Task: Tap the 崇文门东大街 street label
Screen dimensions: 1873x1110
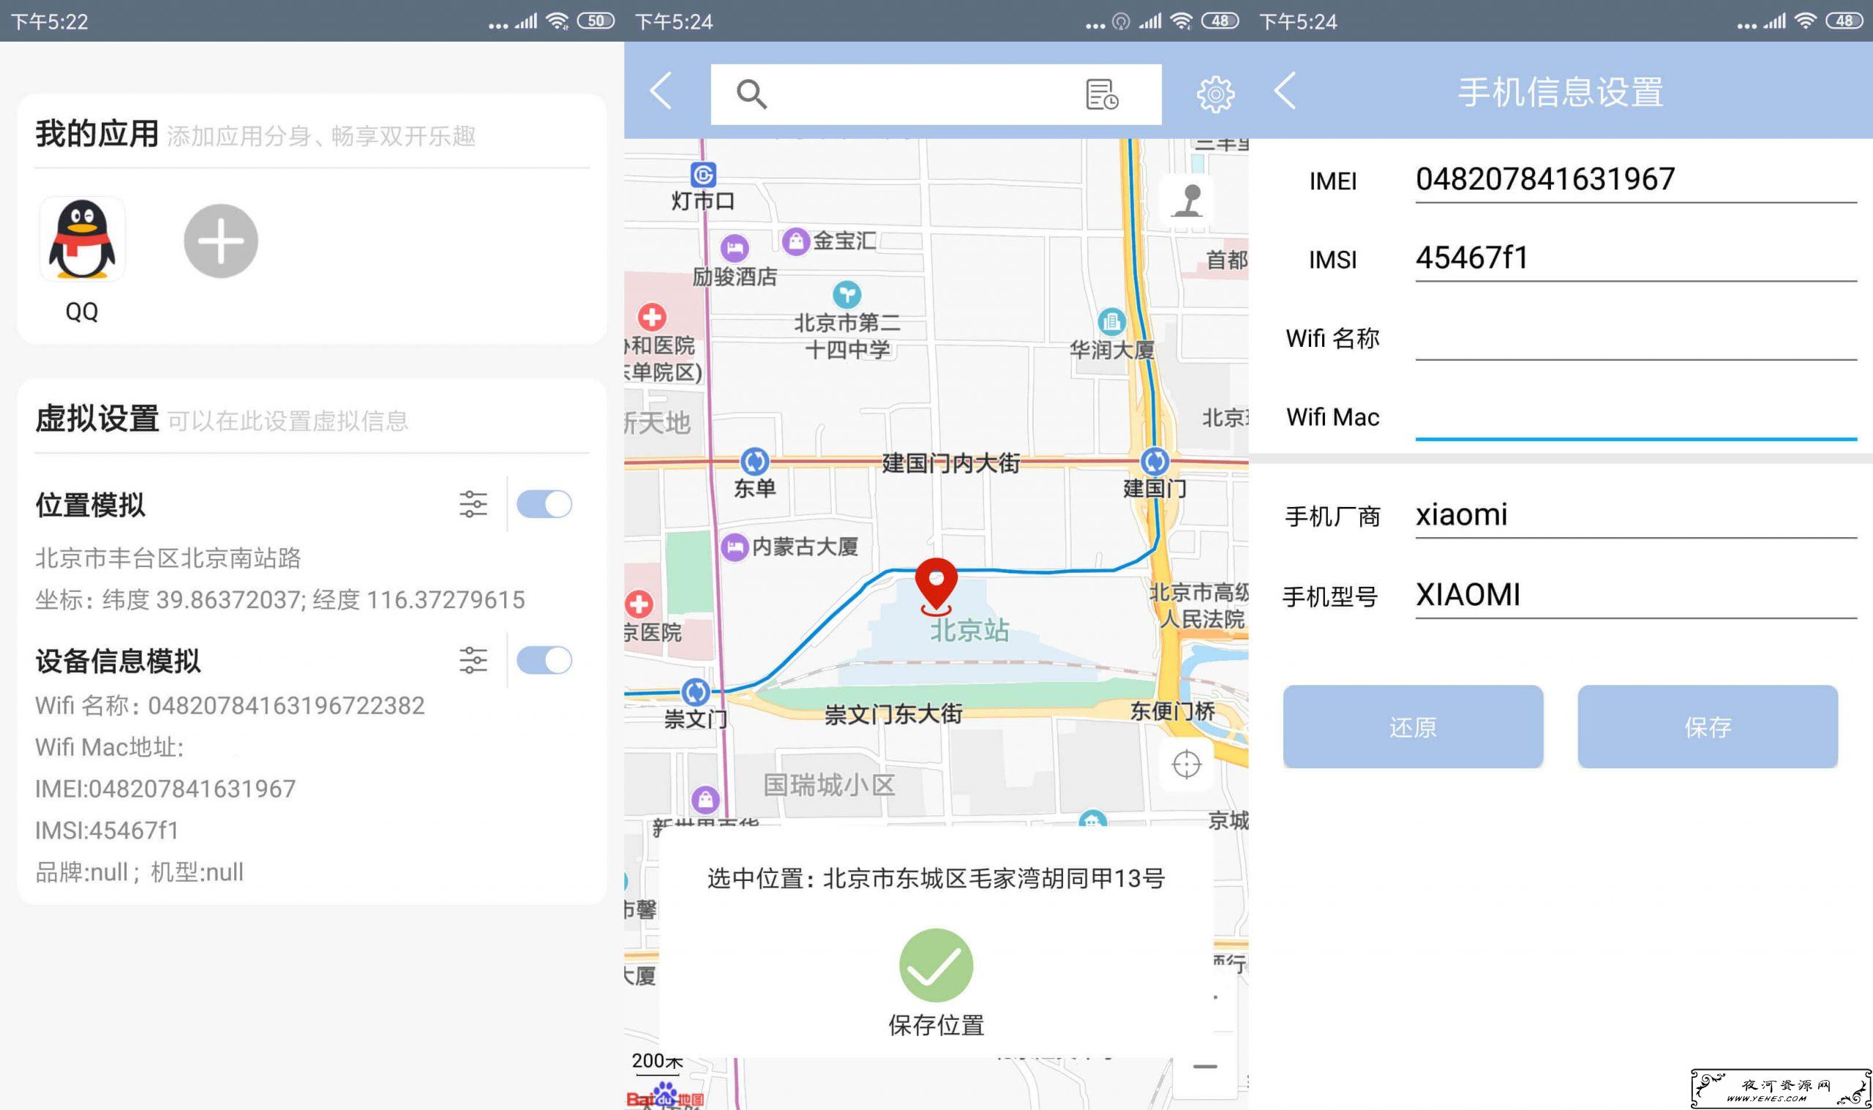Action: [x=893, y=714]
